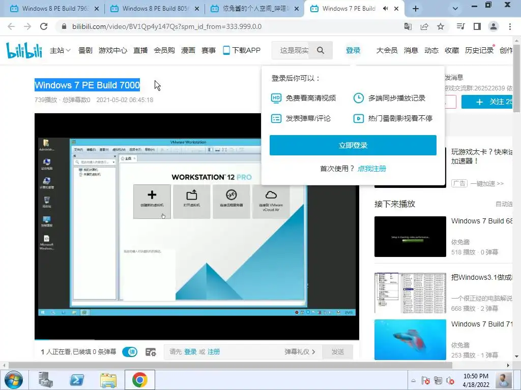Switch to the Windows 8 PE Build 796 tab
521x390 pixels.
(x=55, y=9)
